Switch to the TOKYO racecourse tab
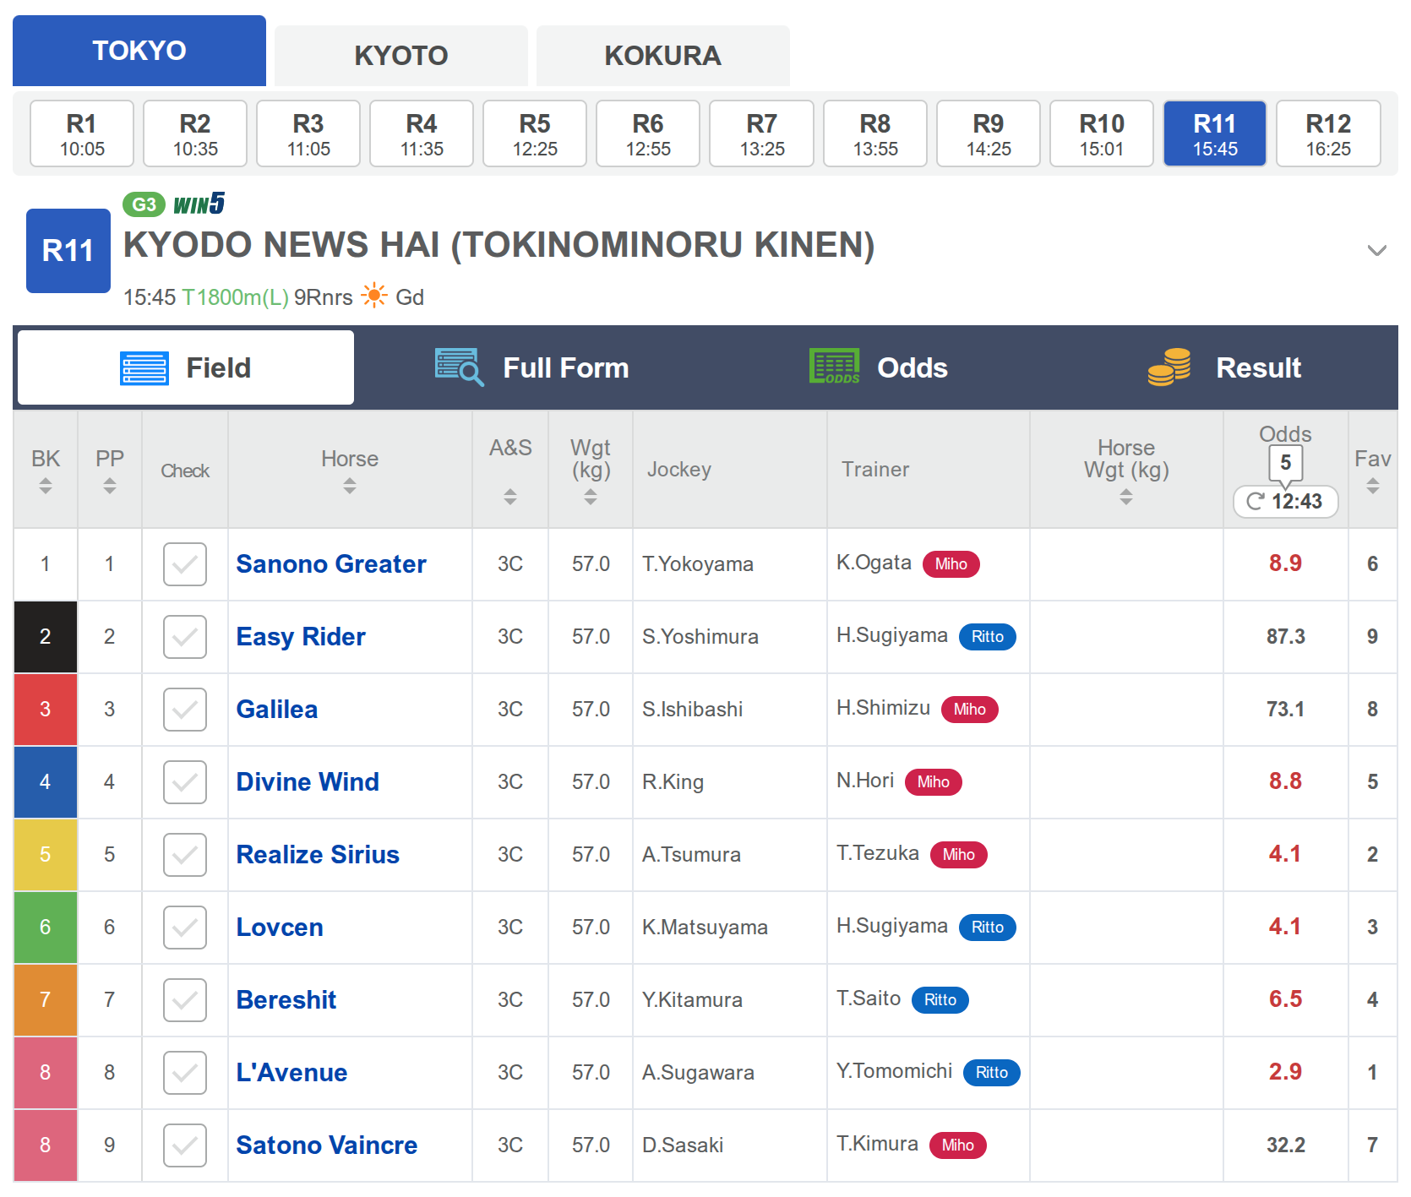The image size is (1411, 1197). [139, 51]
